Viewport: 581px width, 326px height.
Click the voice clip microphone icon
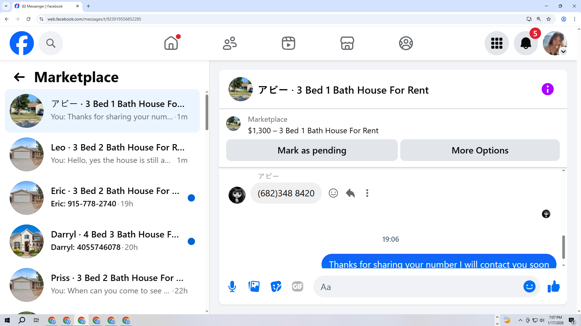pyautogui.click(x=232, y=286)
